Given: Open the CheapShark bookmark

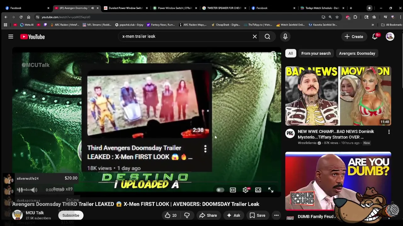Looking at the screenshot, I should [226, 25].
